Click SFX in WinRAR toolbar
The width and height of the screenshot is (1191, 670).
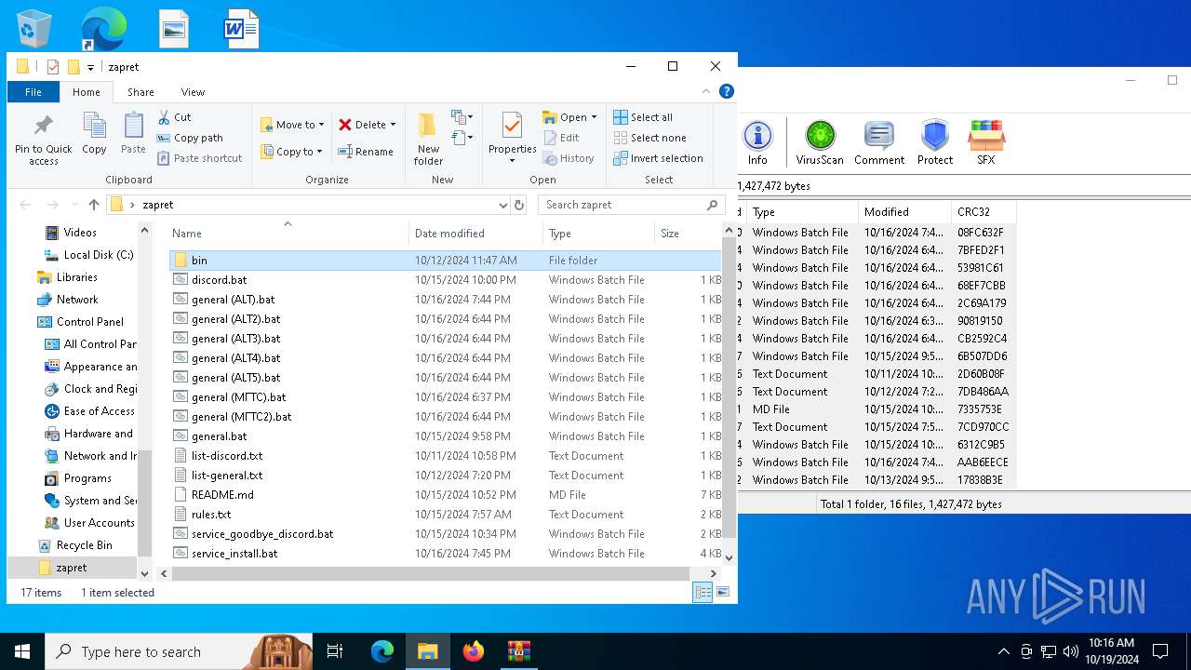pyautogui.click(x=986, y=142)
